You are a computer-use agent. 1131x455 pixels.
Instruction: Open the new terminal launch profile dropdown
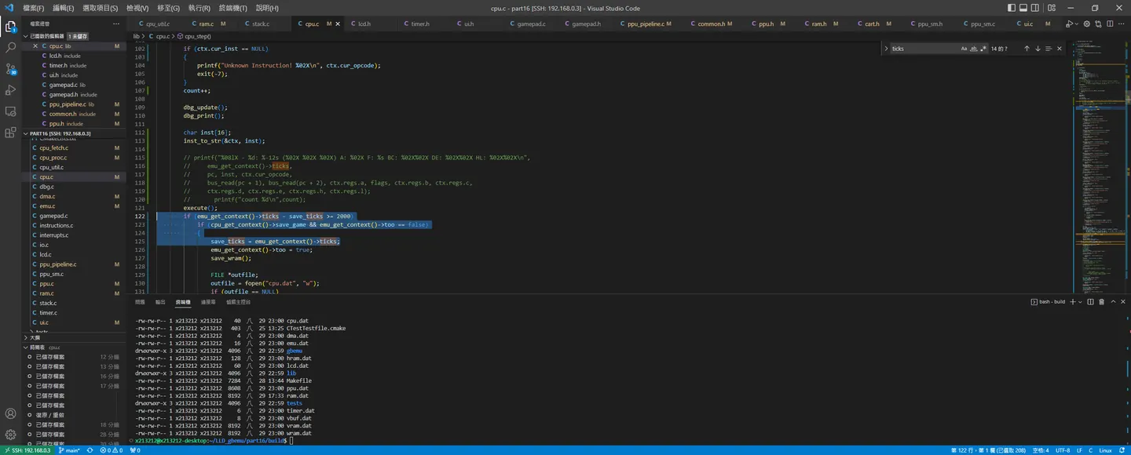[x=1080, y=302]
